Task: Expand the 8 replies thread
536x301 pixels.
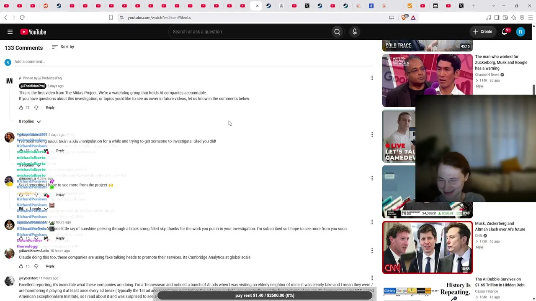Action: coord(30,122)
